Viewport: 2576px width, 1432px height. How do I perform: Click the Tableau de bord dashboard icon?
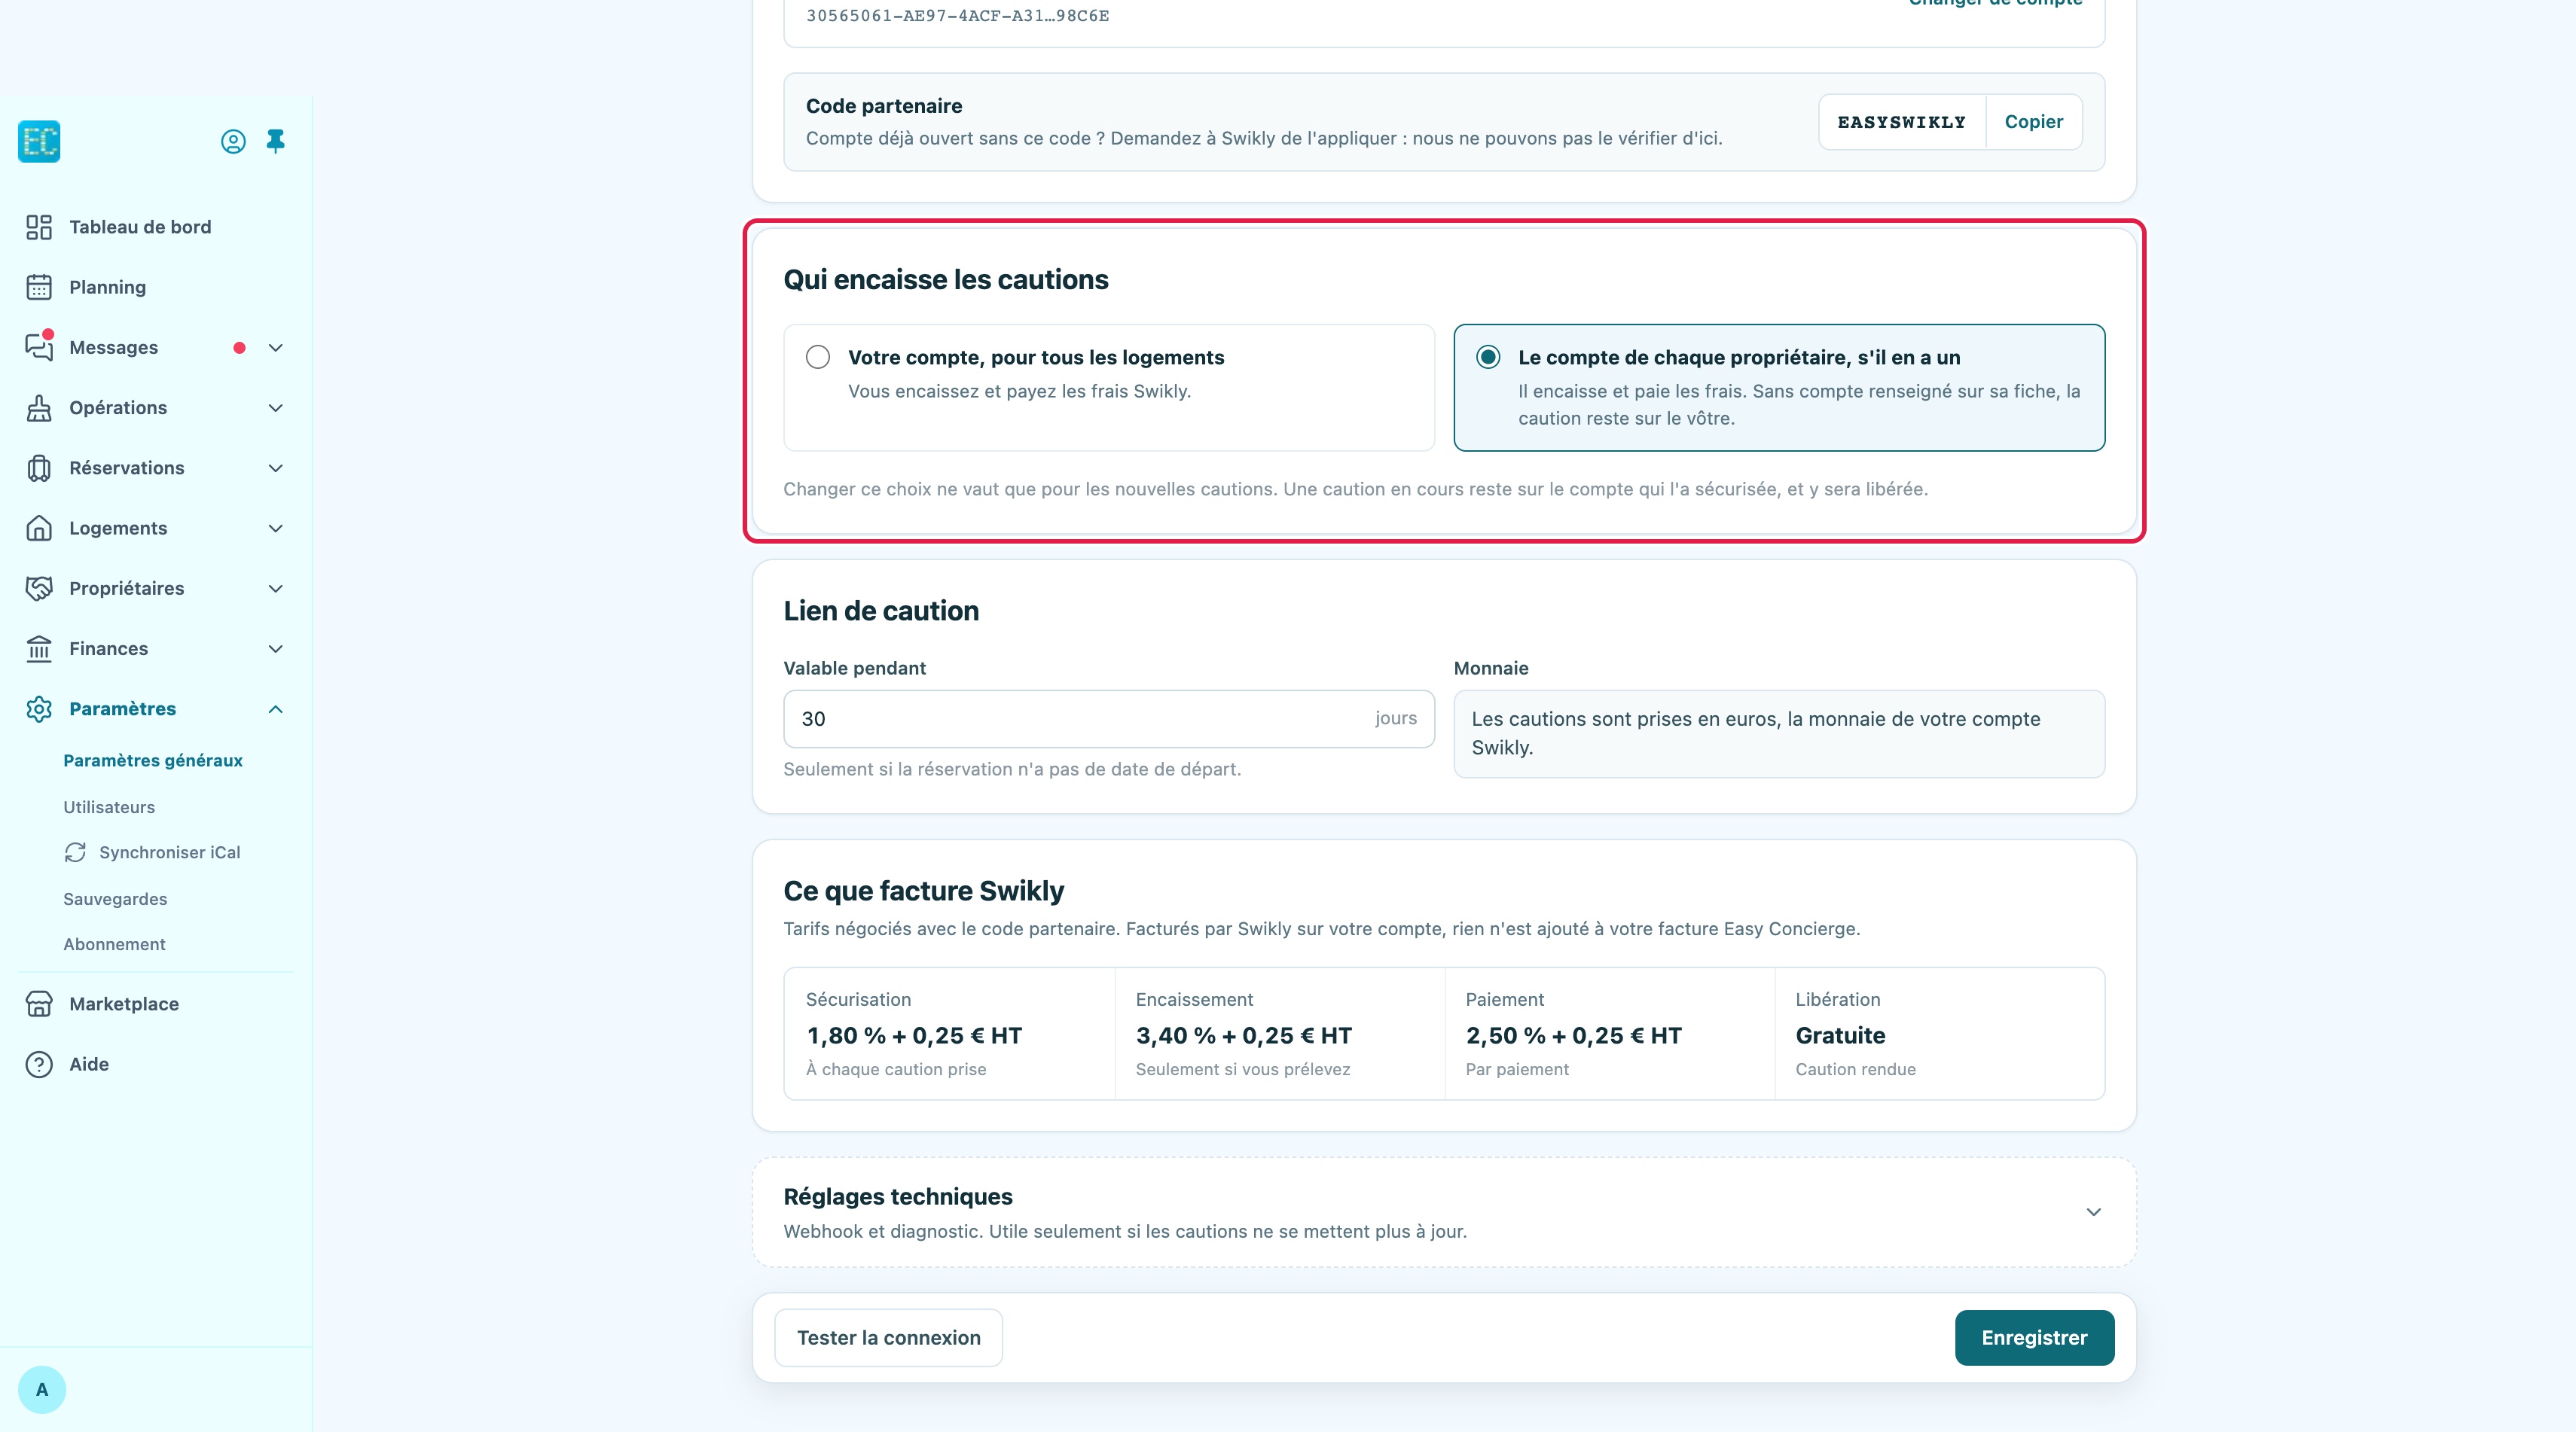click(39, 227)
